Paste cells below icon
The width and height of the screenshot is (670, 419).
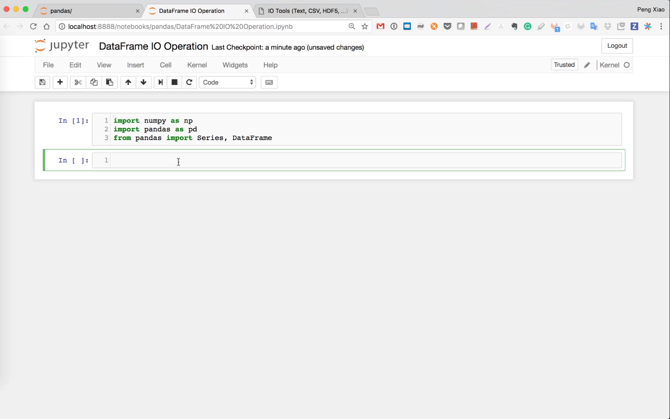[109, 82]
